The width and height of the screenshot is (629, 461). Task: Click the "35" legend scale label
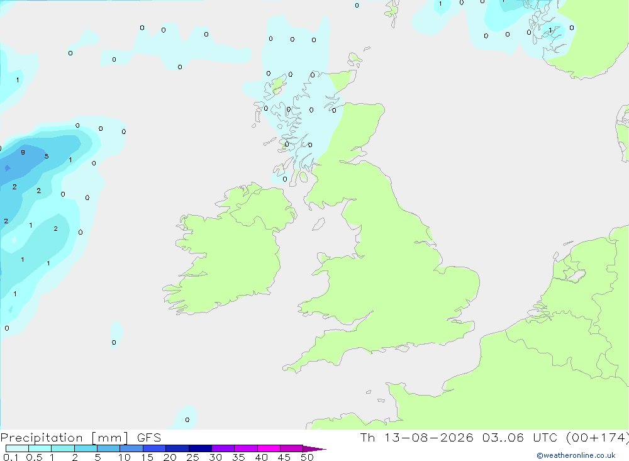238,457
